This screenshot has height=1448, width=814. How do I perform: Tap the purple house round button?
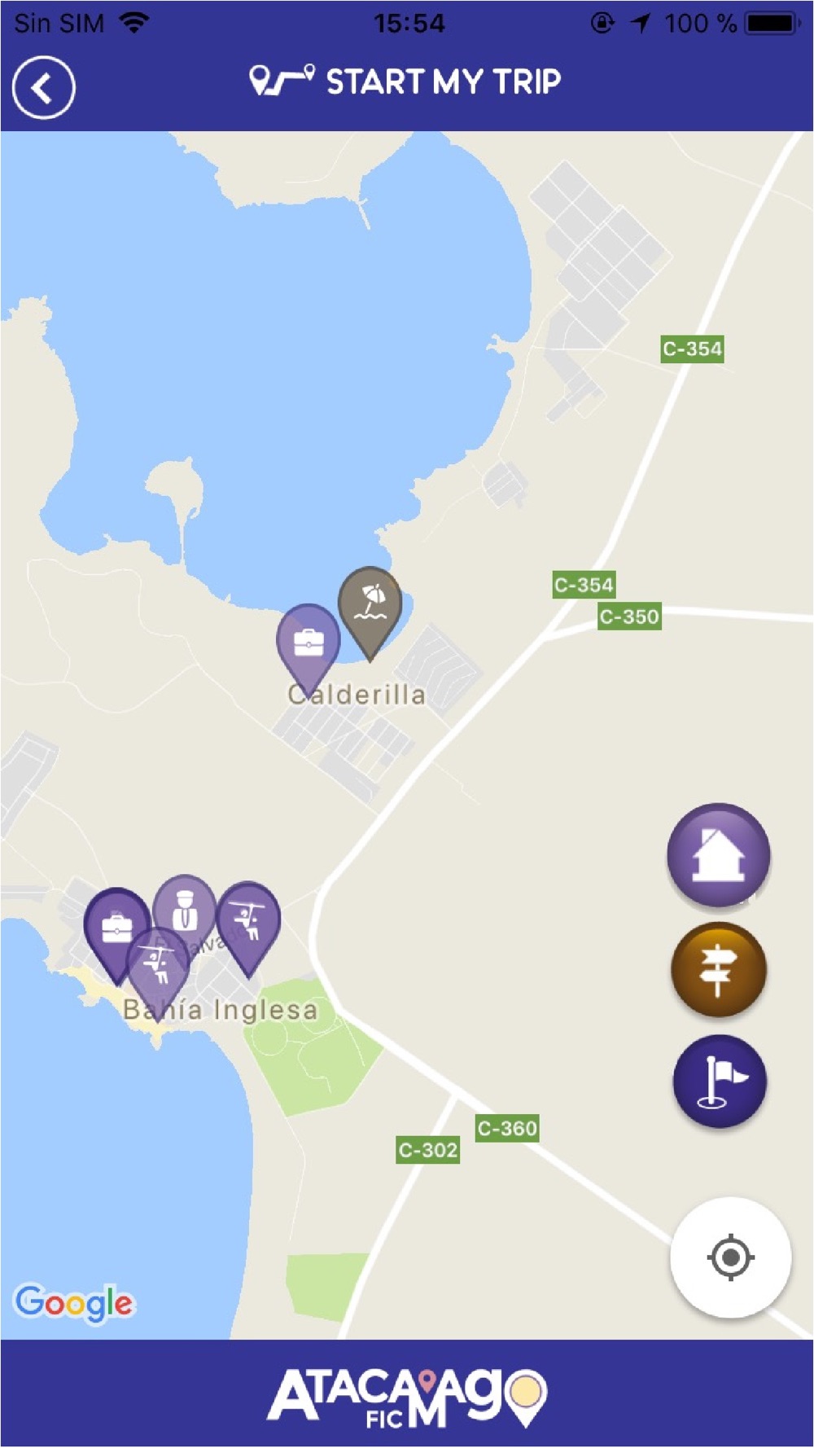[718, 856]
